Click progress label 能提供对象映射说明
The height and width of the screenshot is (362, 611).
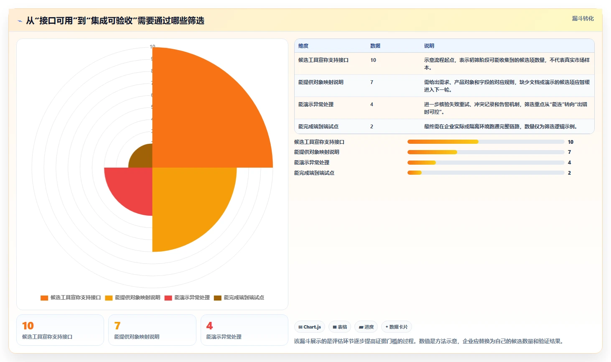click(x=317, y=152)
